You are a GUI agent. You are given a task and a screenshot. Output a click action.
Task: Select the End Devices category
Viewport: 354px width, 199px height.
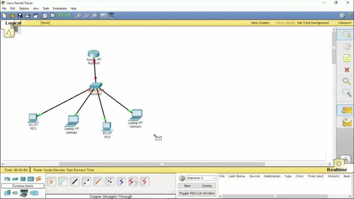click(x=7, y=193)
